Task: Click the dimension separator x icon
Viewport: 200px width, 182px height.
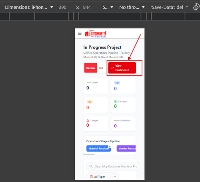Action: click(78, 8)
